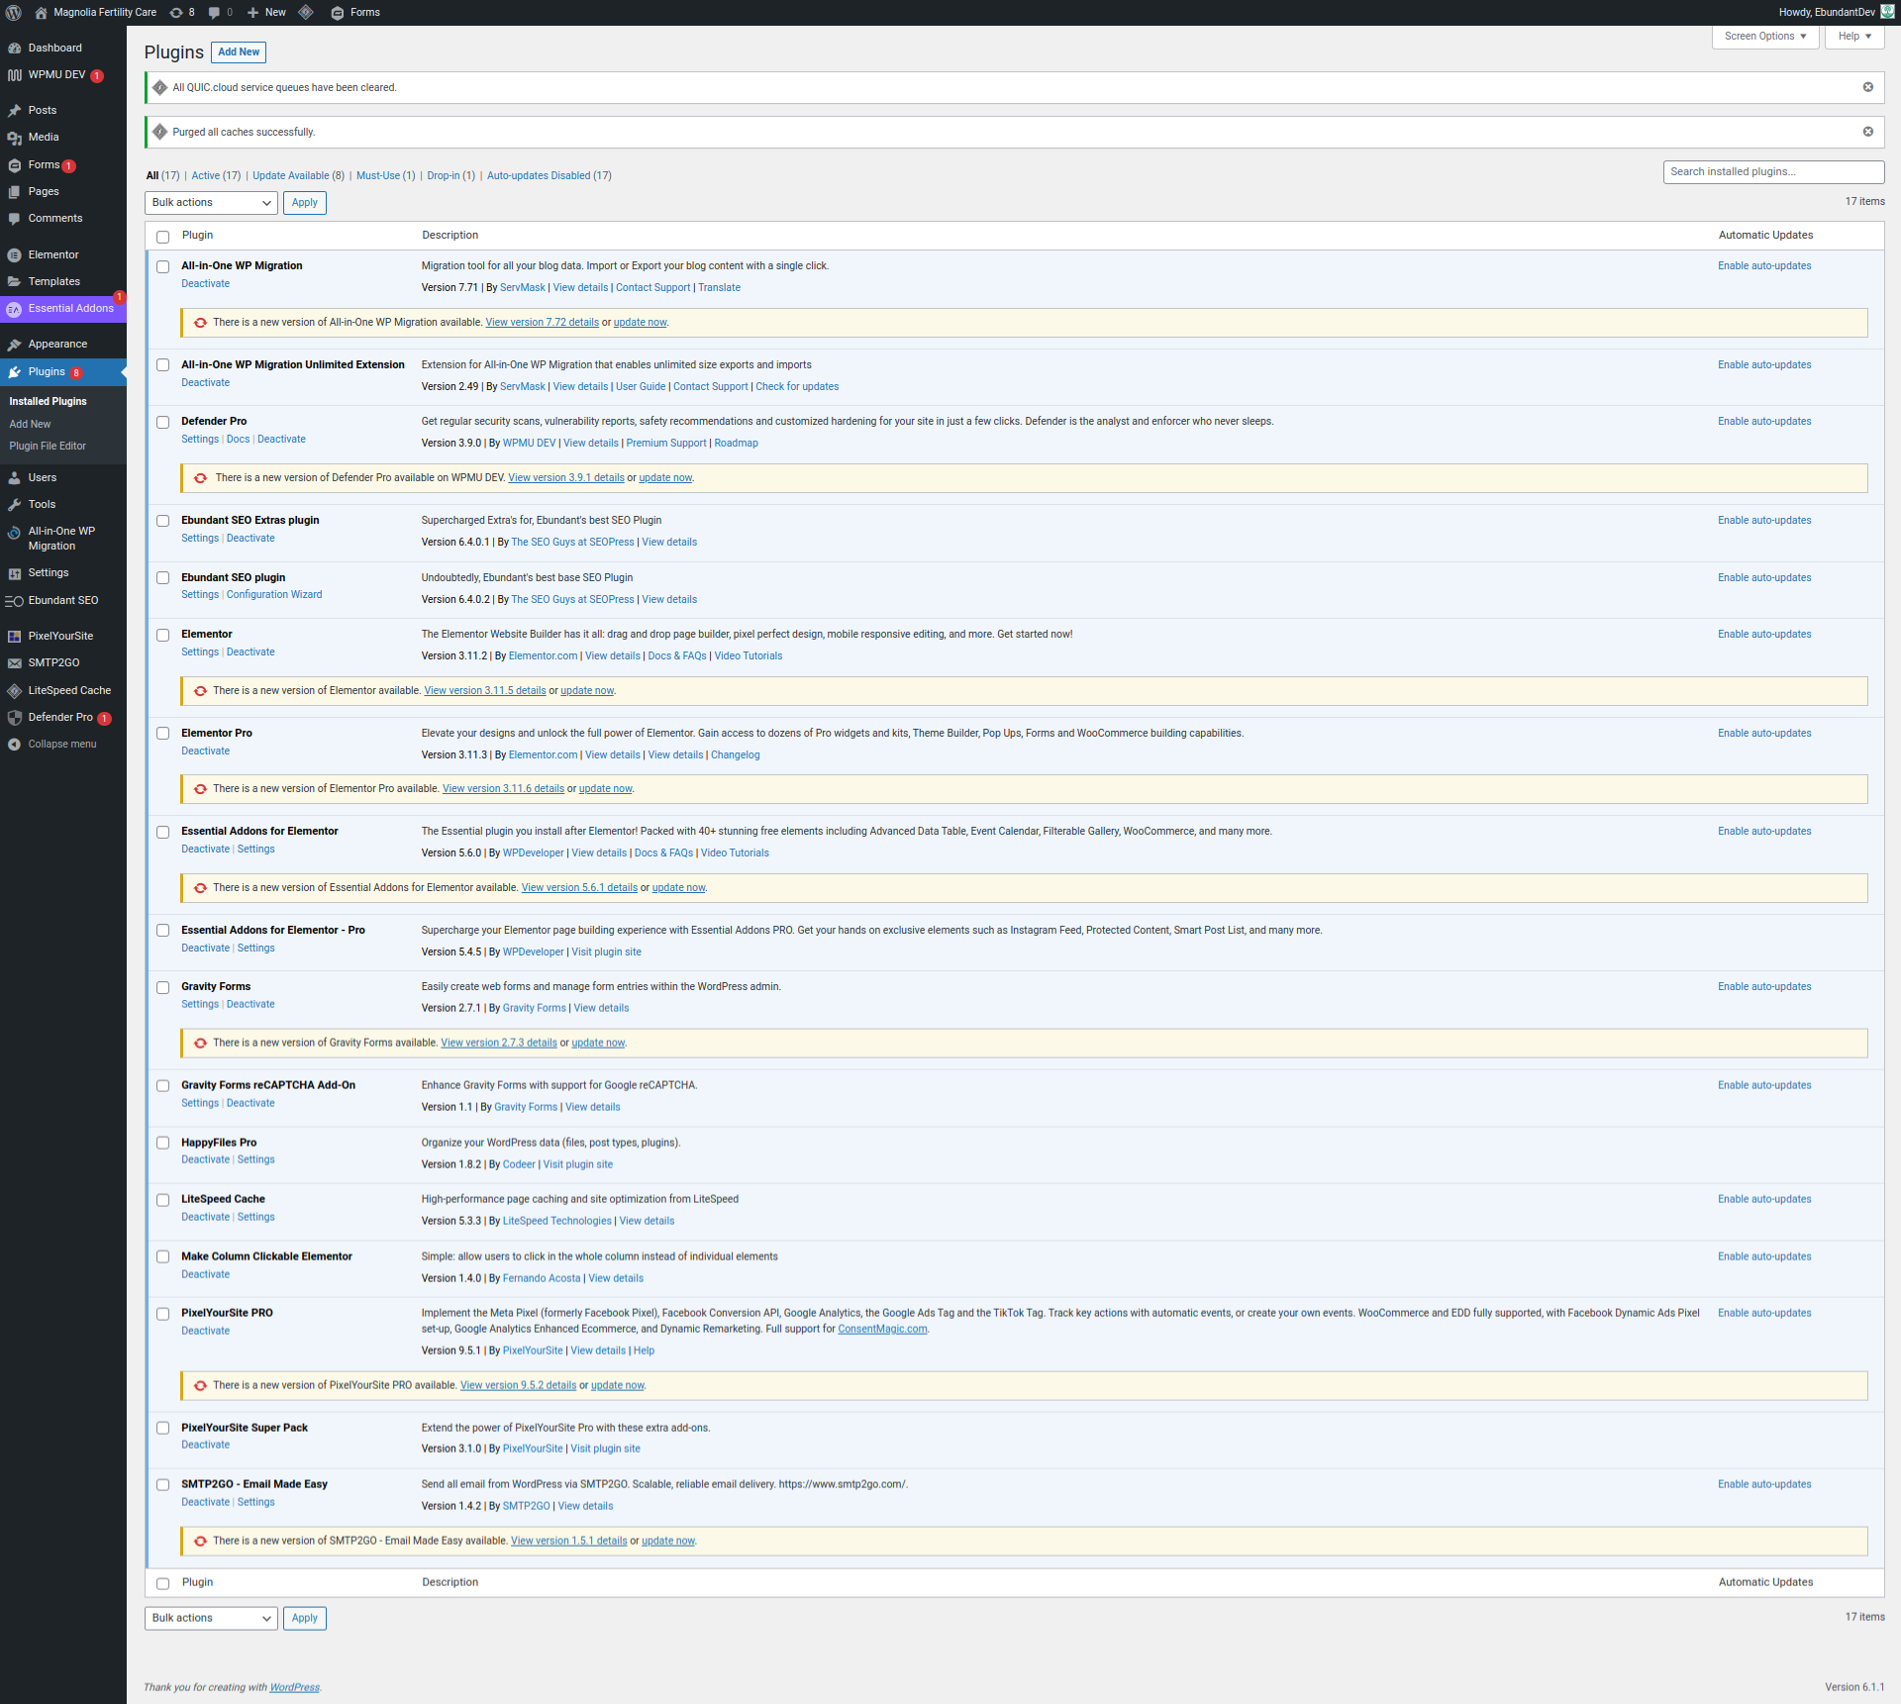Screen dimensions: 1901x1704
Task: Click the Collapse menu icon
Action: [14, 745]
